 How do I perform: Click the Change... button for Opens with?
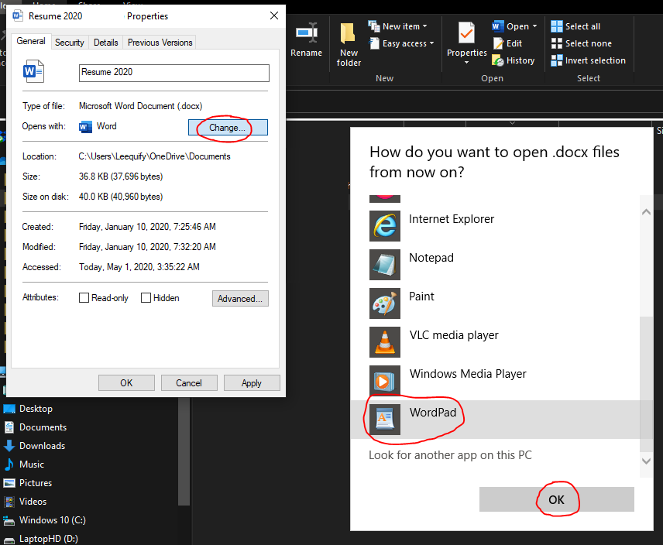(x=228, y=127)
